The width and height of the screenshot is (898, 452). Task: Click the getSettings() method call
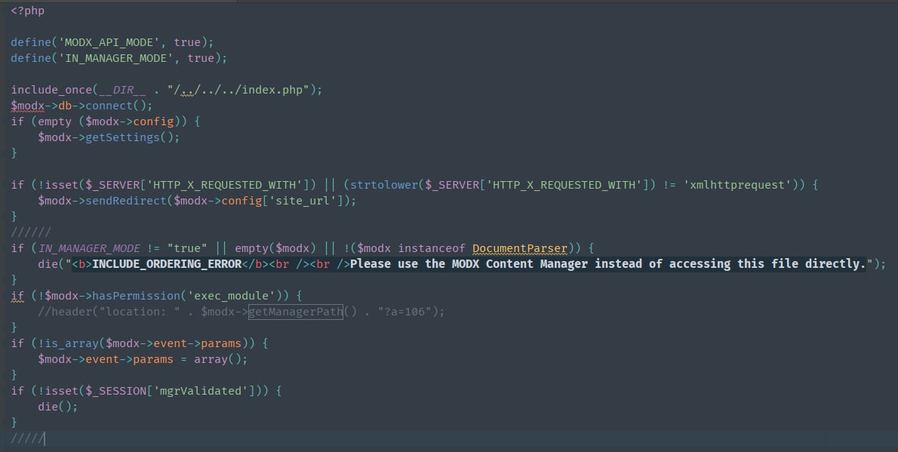pos(130,137)
